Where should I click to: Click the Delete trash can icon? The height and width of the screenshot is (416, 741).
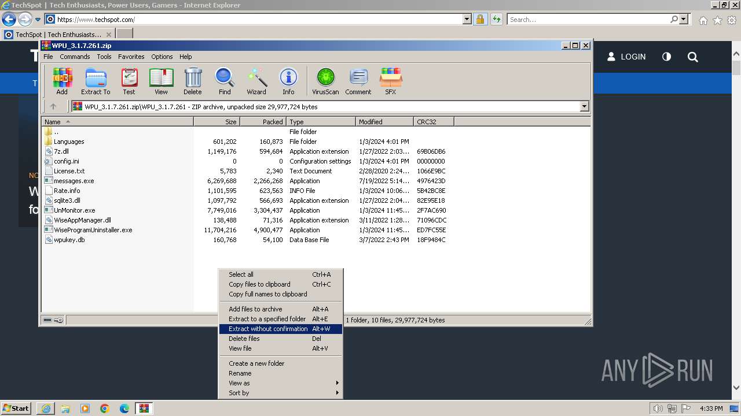coord(193,81)
